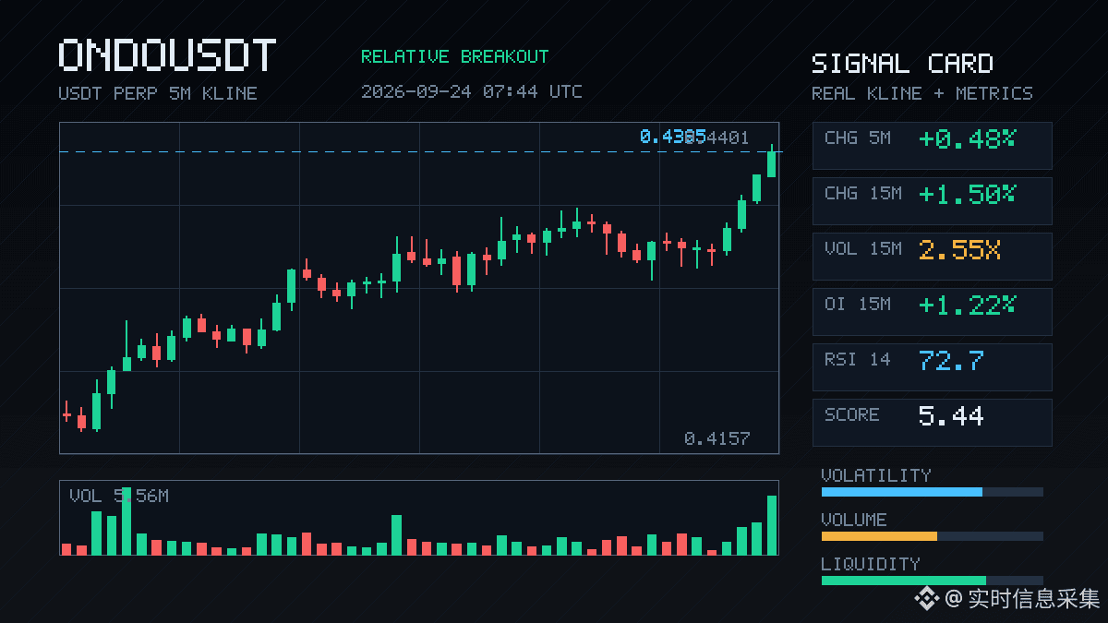This screenshot has width=1108, height=623.
Task: Click the SIGNAL CARD heading
Action: click(x=902, y=64)
